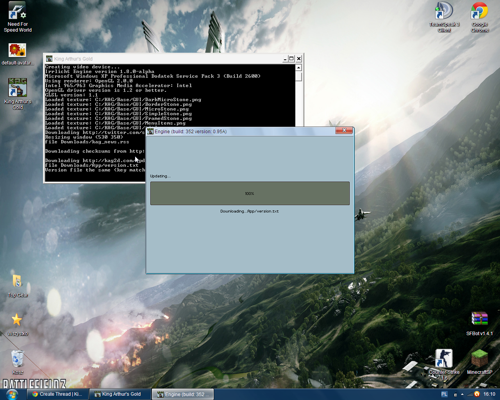Switch to Create Thread Chrome taskbar button
Screen dimensions: 500x400
coord(58,394)
